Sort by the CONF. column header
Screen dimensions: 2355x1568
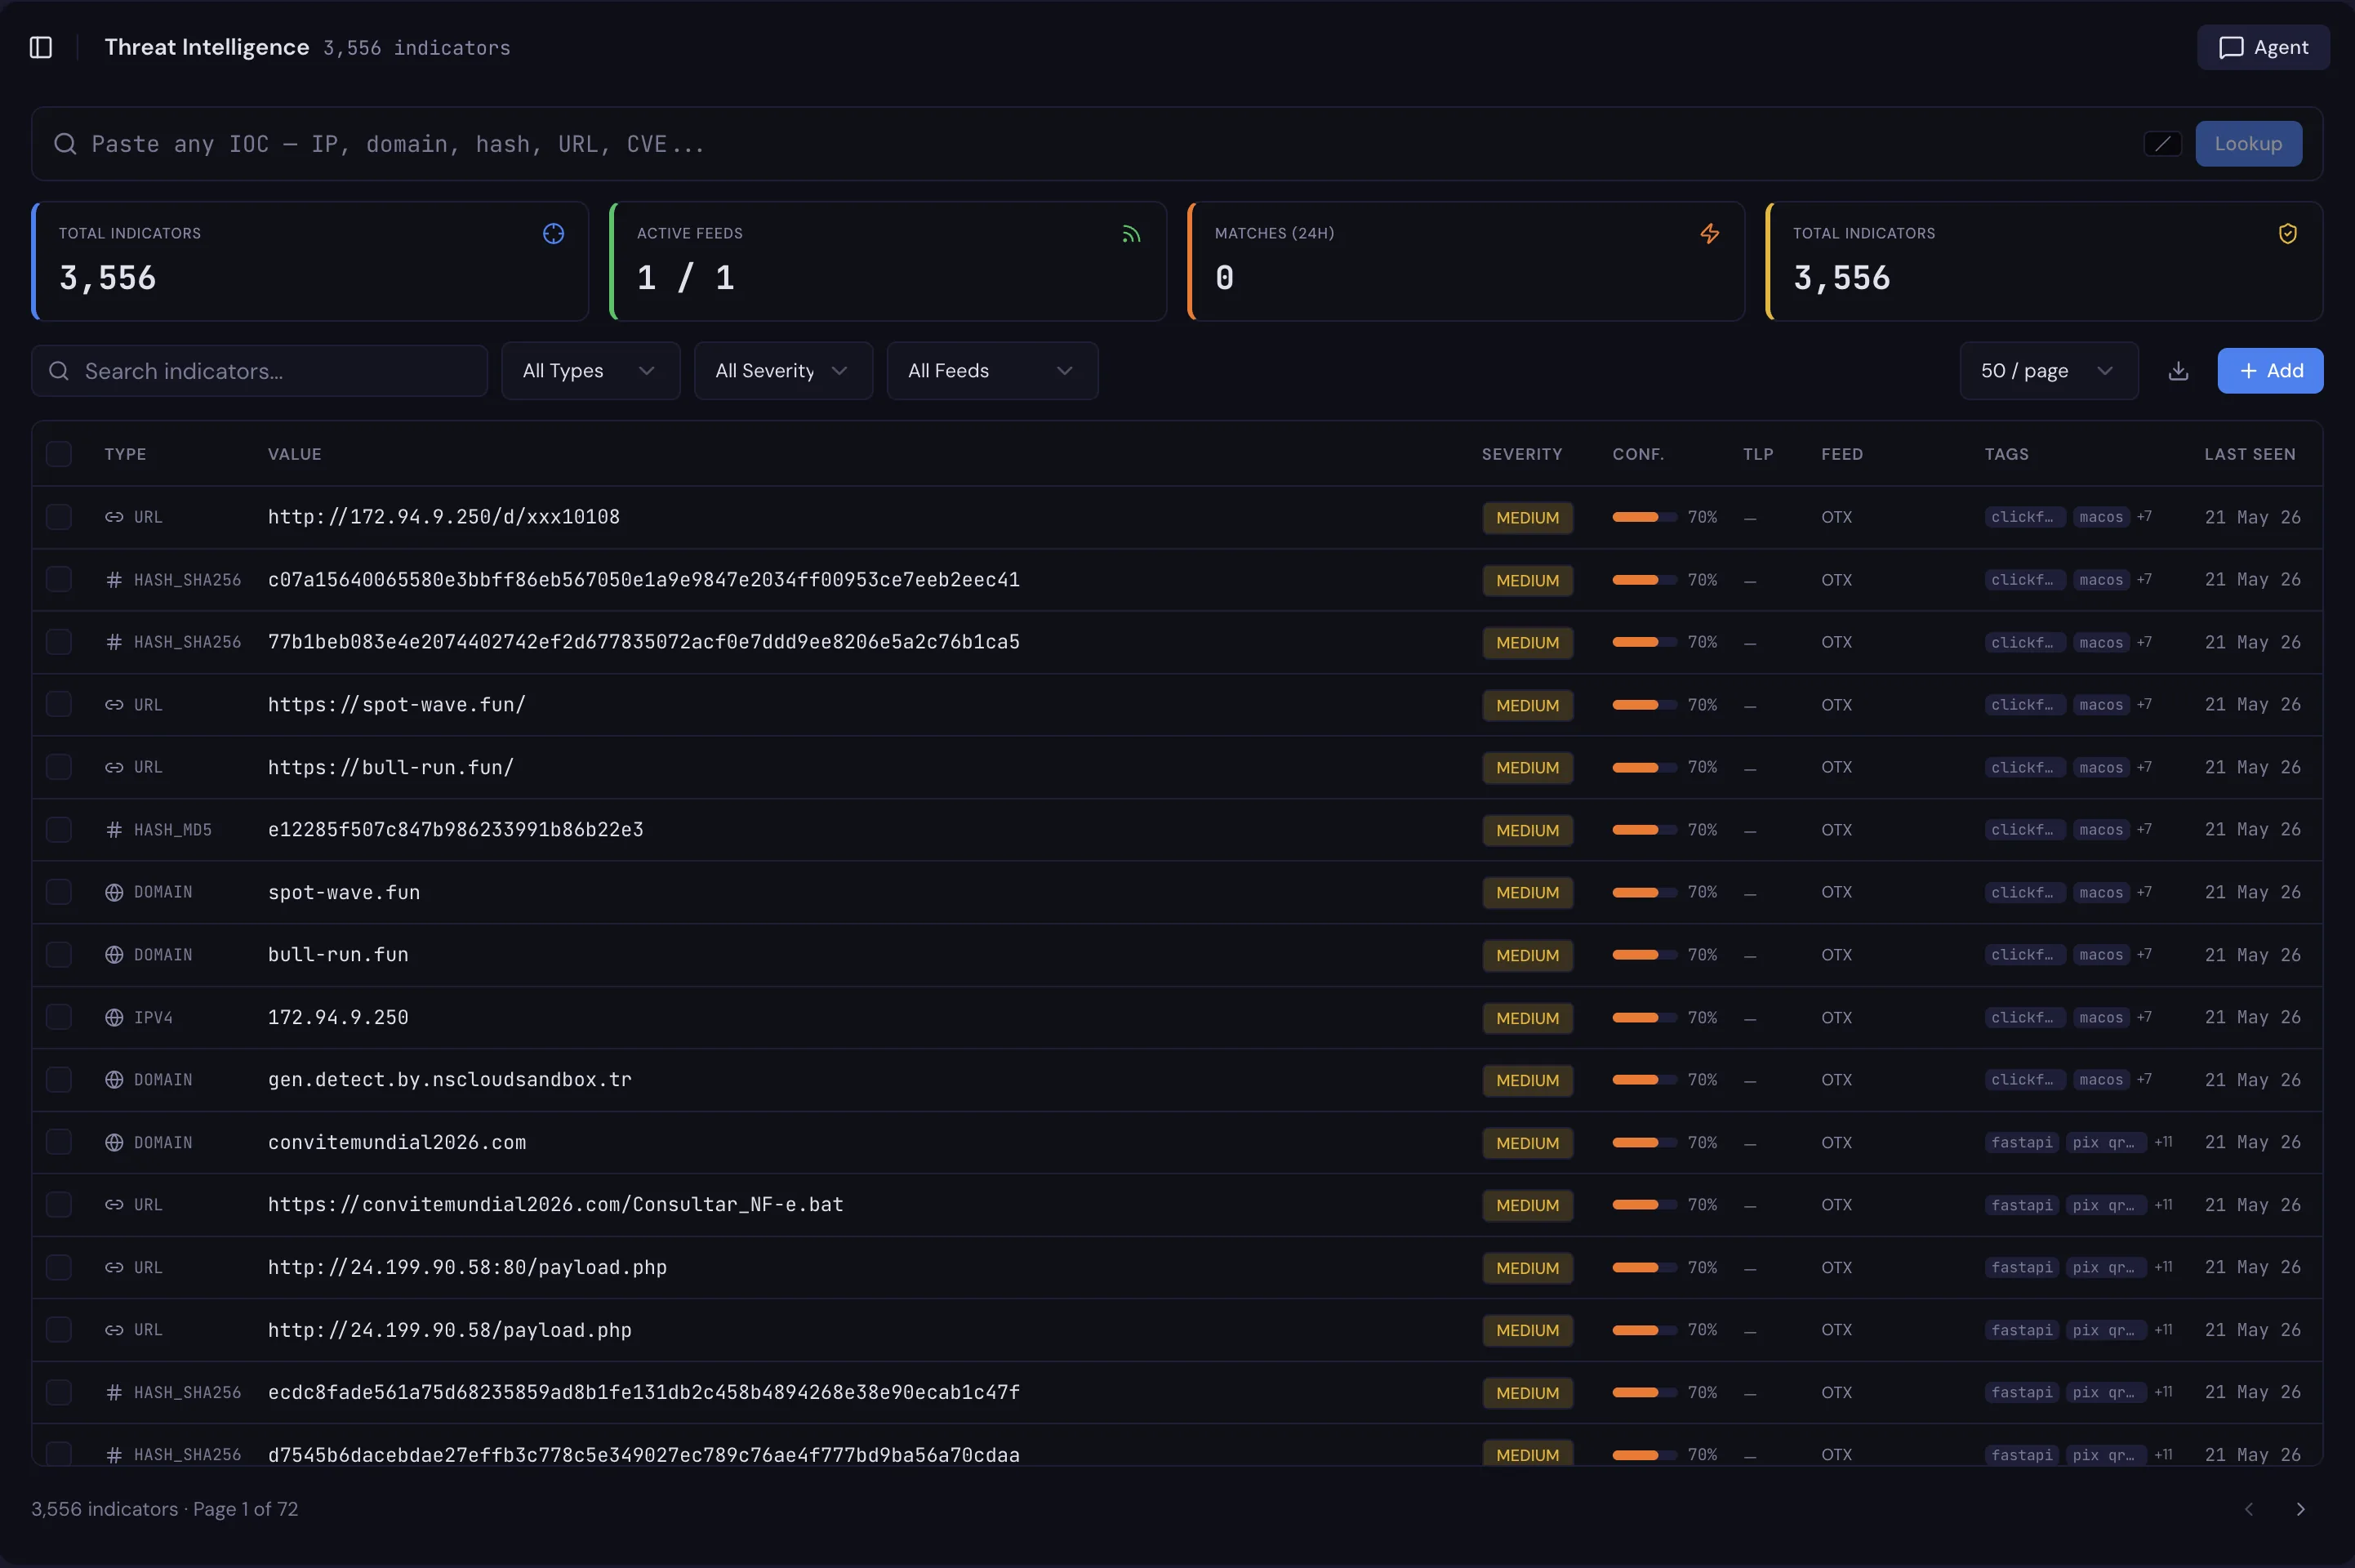[x=1637, y=454]
